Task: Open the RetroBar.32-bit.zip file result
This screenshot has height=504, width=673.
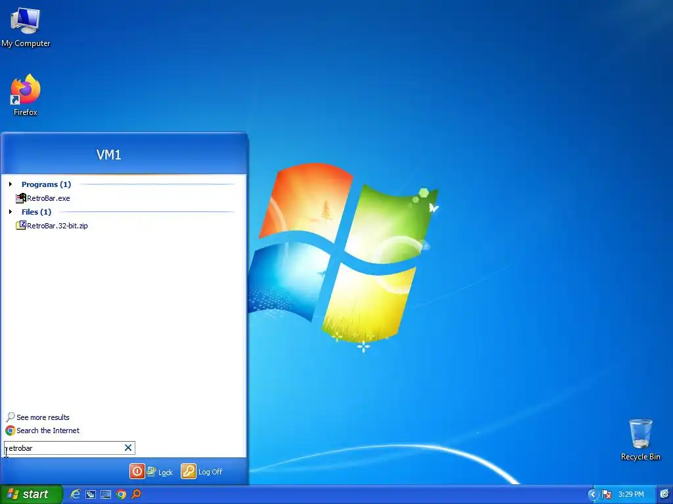Action: click(x=51, y=226)
